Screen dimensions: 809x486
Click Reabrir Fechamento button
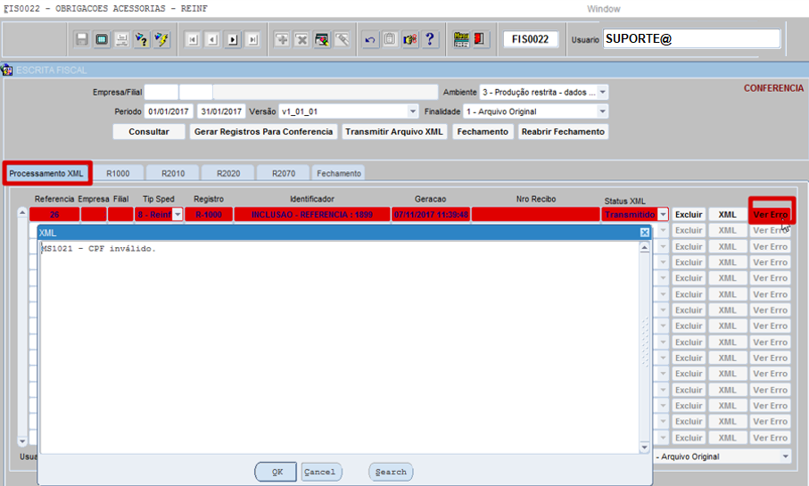563,132
